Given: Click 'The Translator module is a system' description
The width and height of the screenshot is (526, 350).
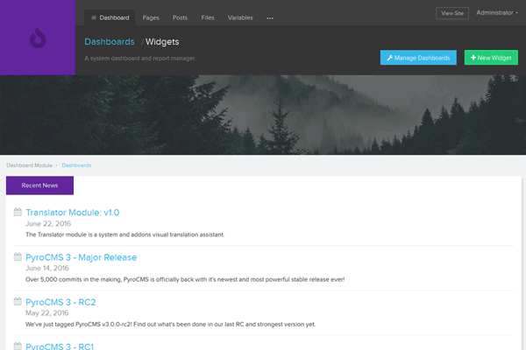Looking at the screenshot, I should click(x=125, y=234).
